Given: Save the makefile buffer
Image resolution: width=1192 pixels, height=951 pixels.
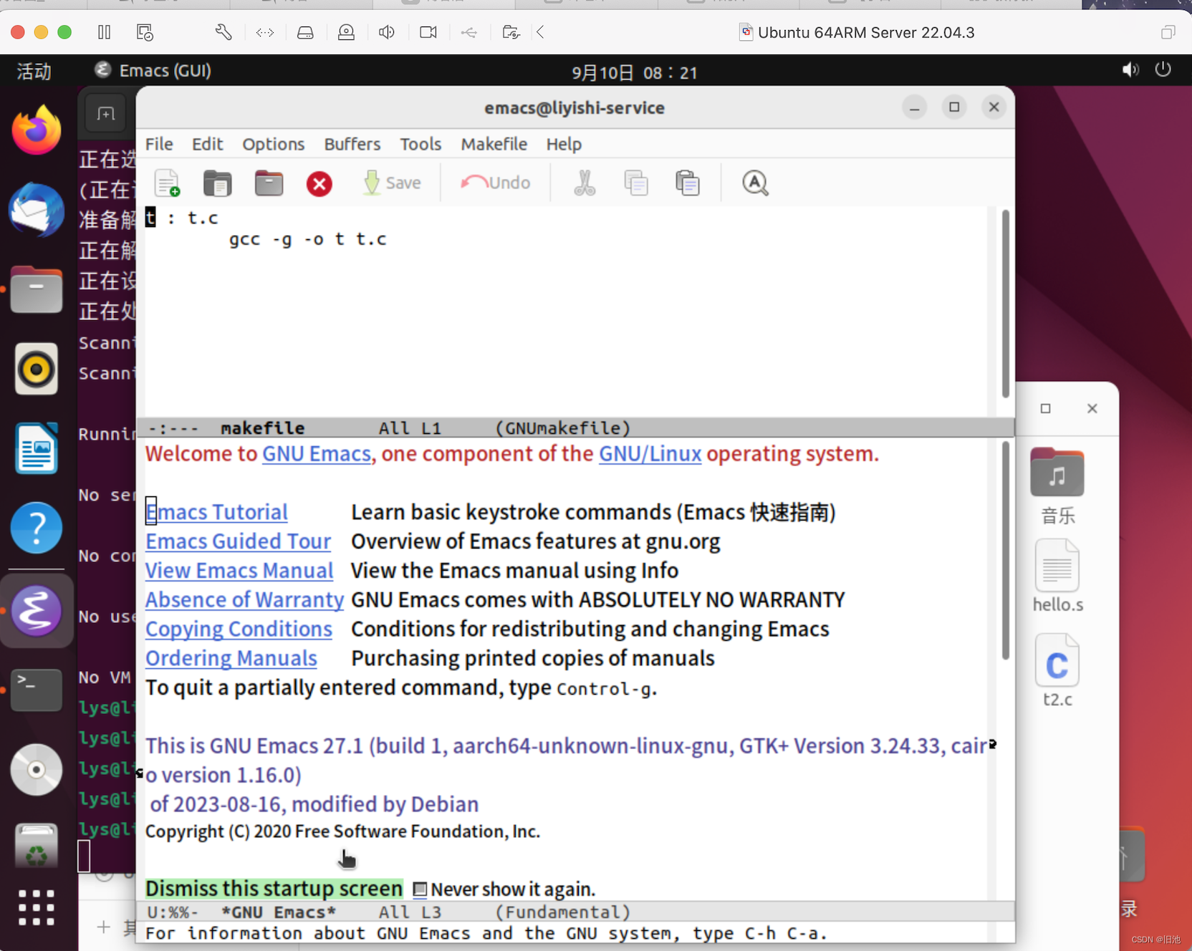Looking at the screenshot, I should [x=392, y=183].
